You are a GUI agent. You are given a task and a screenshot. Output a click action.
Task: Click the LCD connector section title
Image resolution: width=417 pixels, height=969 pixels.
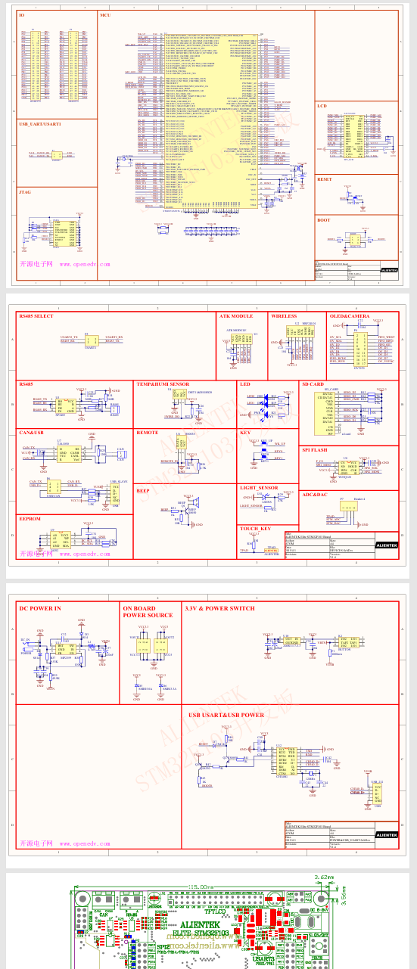(x=322, y=106)
